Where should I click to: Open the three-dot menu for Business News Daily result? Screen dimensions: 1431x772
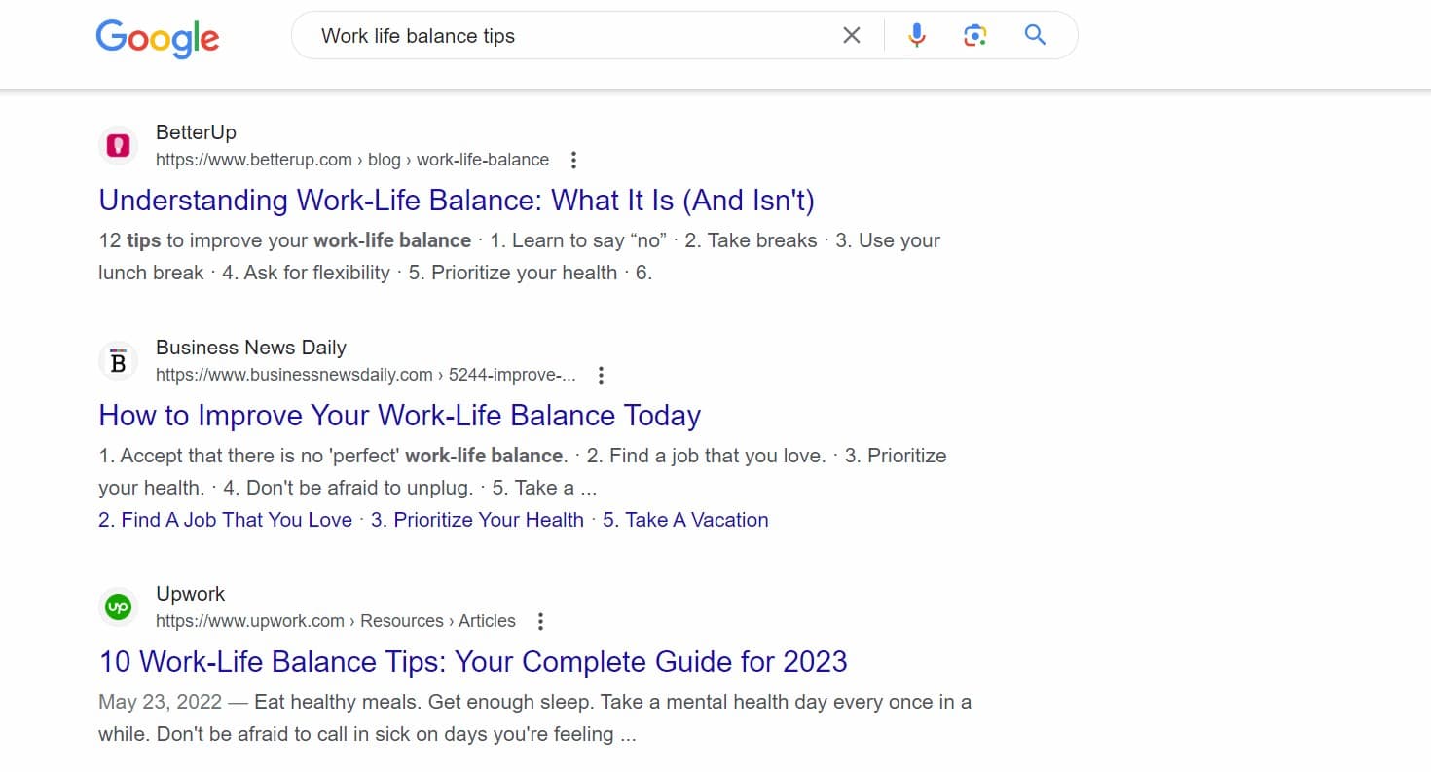(601, 375)
